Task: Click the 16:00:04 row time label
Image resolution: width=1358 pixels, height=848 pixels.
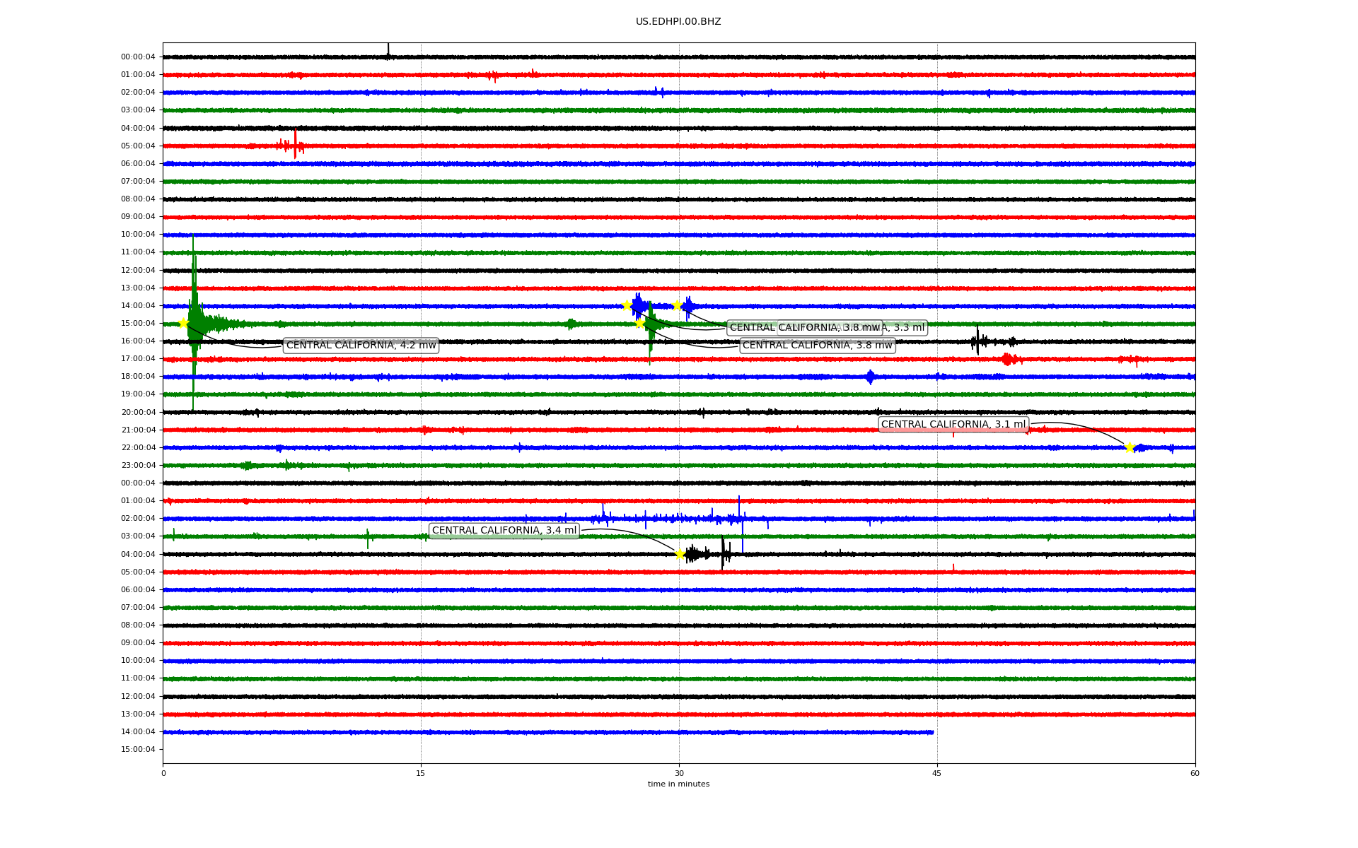Action: pyautogui.click(x=138, y=341)
